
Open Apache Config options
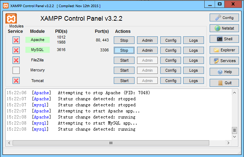tap(171, 40)
